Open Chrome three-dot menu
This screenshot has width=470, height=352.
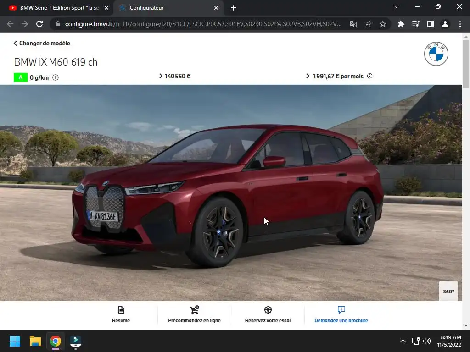click(x=460, y=24)
